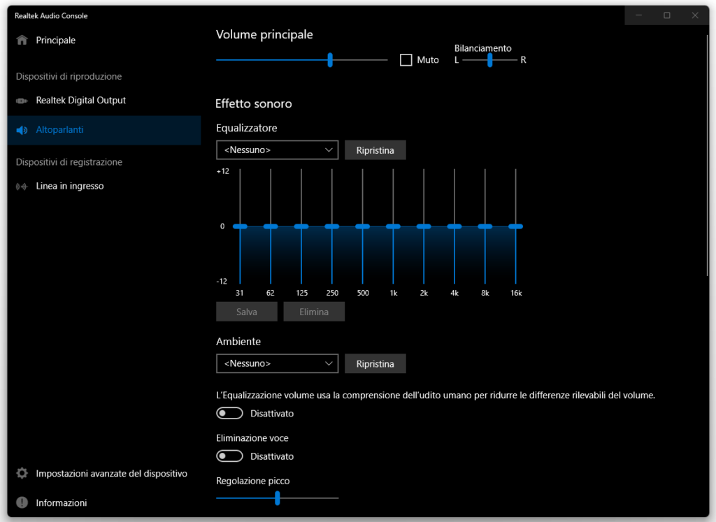Click the Volume principale slider thumb
The height and width of the screenshot is (522, 716).
(330, 60)
